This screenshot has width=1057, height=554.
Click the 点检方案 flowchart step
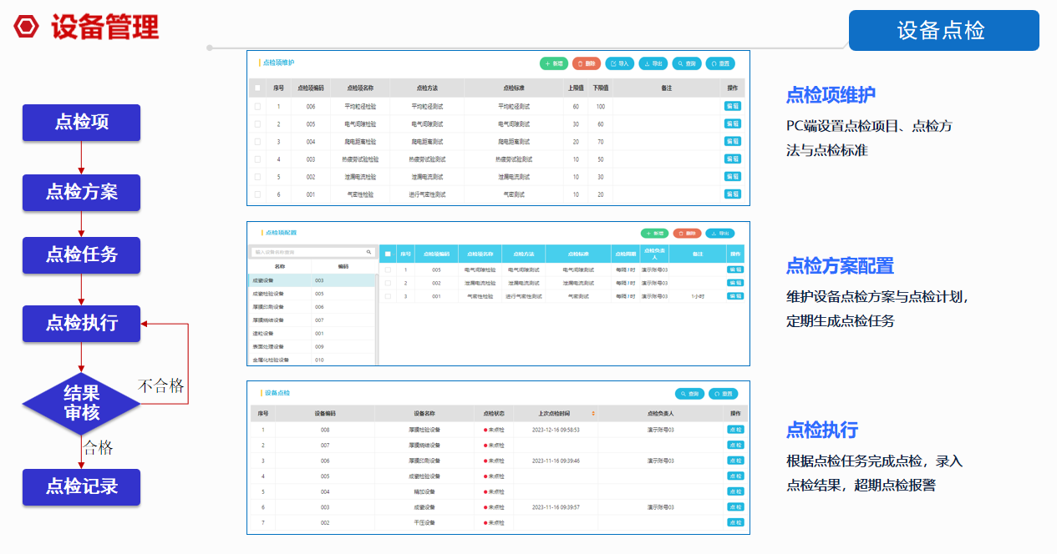(x=81, y=192)
